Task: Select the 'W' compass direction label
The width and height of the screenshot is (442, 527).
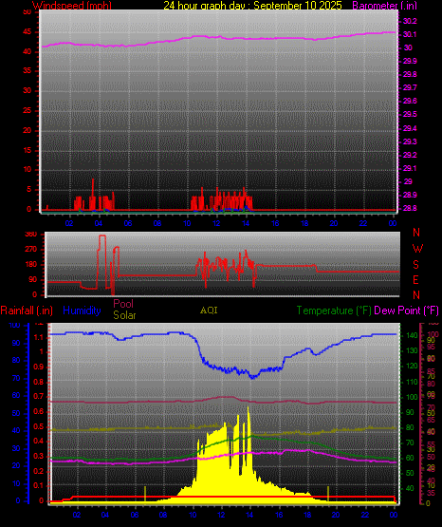Action: 417,249
